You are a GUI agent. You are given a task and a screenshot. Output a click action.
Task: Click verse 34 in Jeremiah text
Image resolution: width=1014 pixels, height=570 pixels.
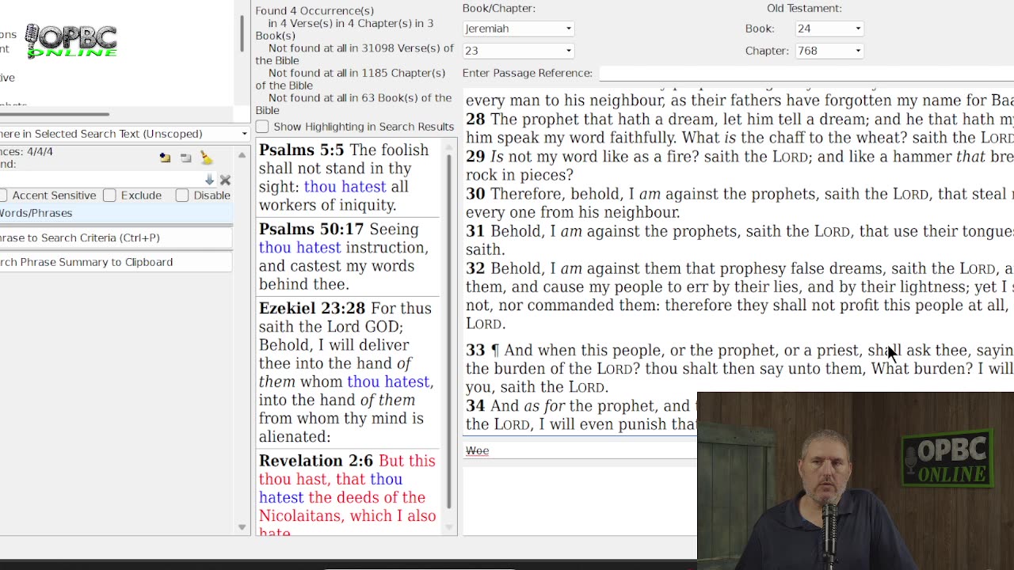click(x=581, y=415)
